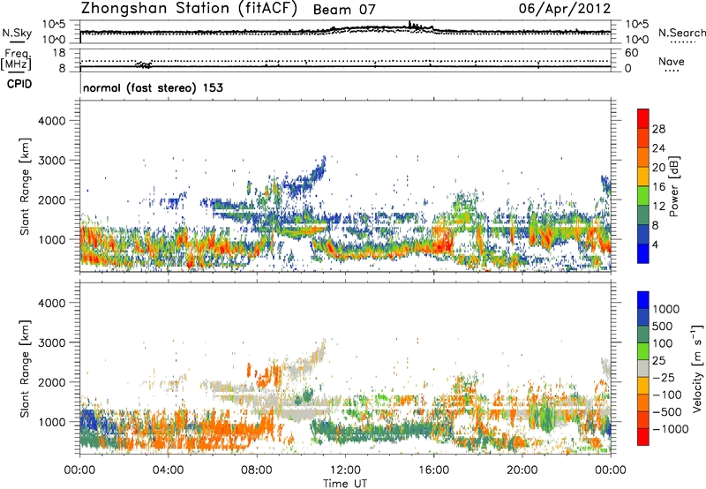Click the '08:00' time tick label
Viewport: 706px width, 489px height.
click(x=257, y=470)
